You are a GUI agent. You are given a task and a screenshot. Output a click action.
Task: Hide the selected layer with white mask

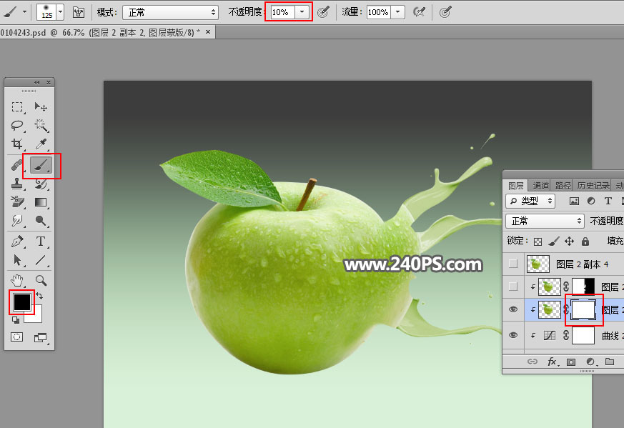513,309
